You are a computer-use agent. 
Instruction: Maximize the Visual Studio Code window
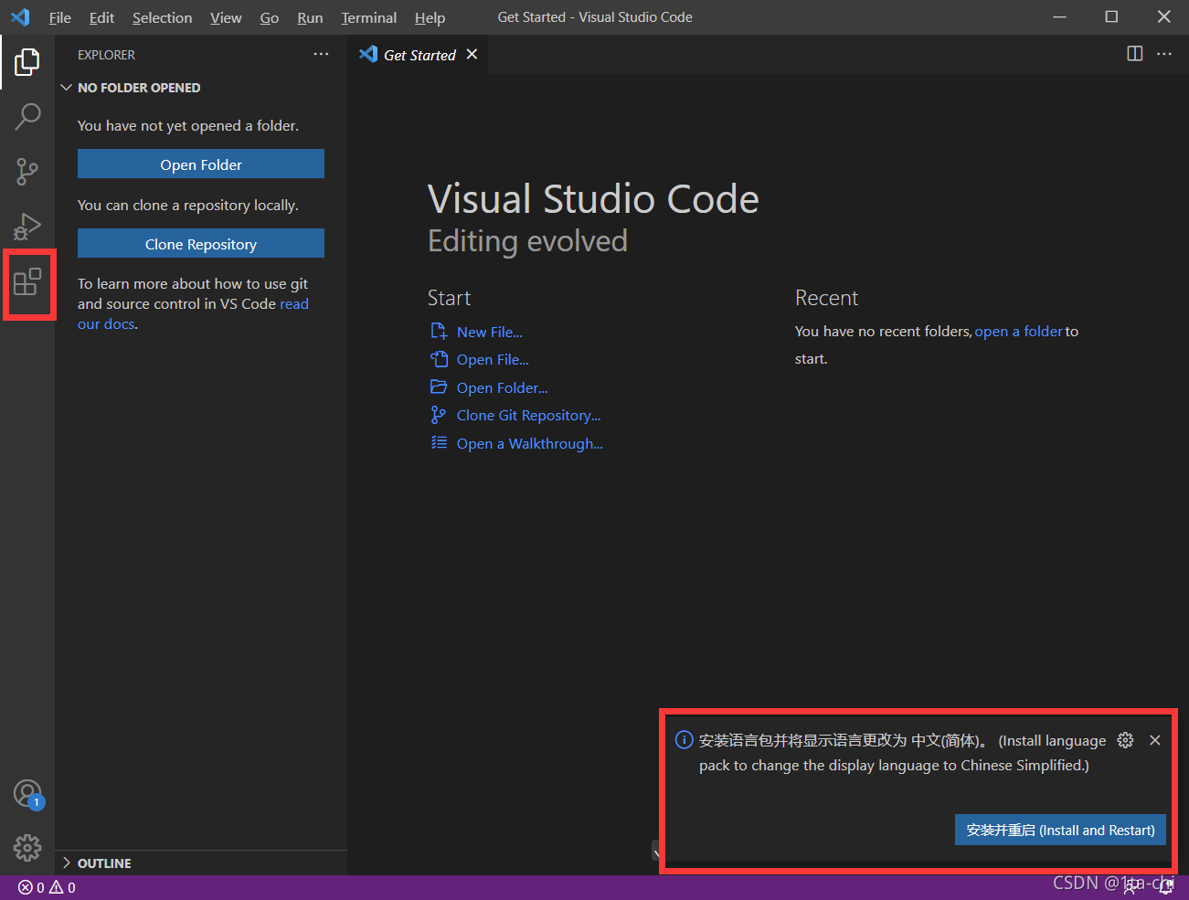coord(1111,16)
